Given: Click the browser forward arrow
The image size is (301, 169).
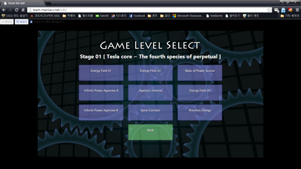Looking at the screenshot, I should click(x=10, y=10).
